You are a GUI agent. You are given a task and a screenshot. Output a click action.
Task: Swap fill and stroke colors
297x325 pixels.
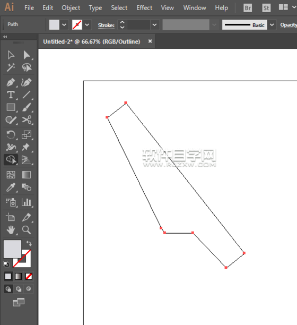[29, 243]
